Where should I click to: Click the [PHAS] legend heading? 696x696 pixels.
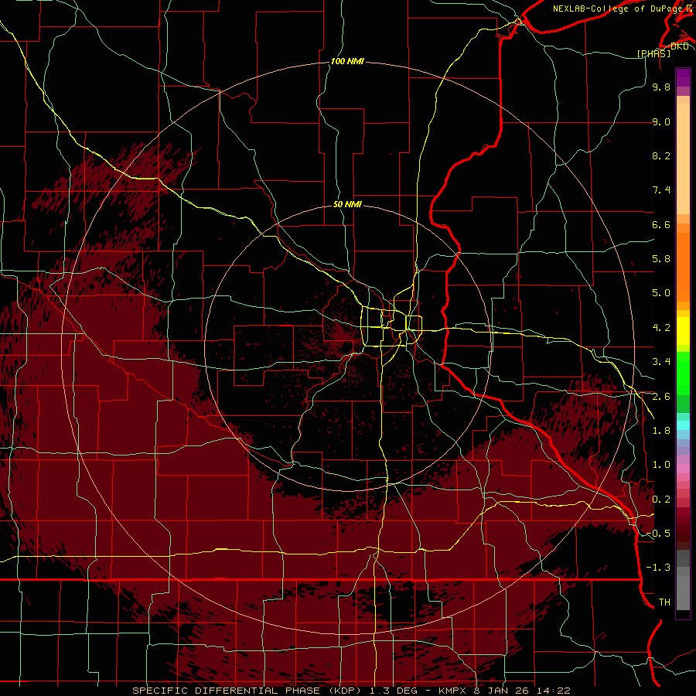(653, 53)
